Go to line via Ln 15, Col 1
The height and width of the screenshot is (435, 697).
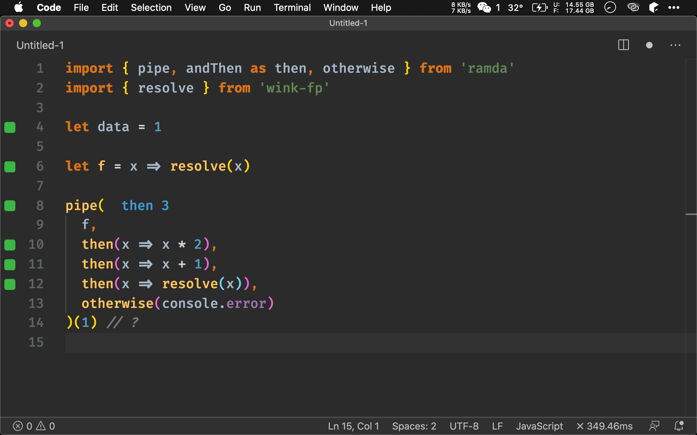pyautogui.click(x=354, y=426)
